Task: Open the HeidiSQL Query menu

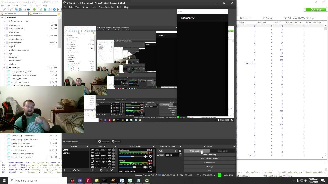Action: tap(24, 6)
